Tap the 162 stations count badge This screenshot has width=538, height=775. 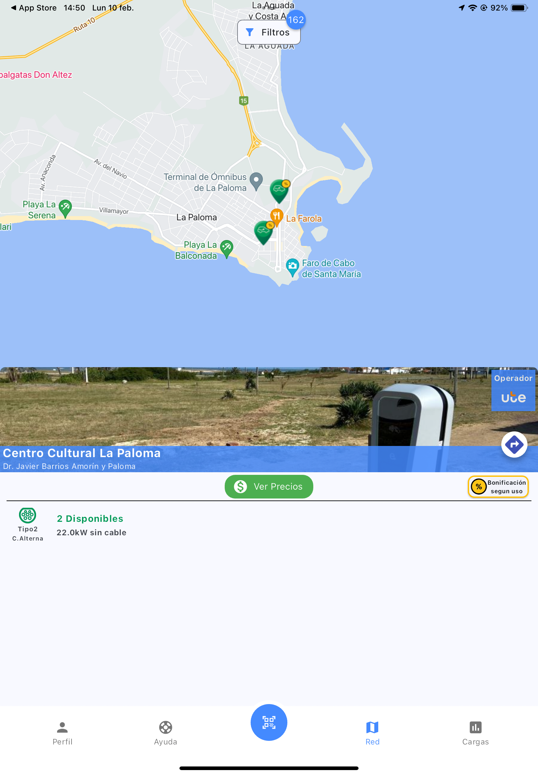click(x=296, y=20)
